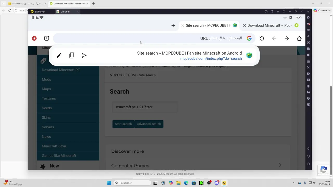Open a new outer browser tab
The image size is (333, 187).
pos(93,3)
